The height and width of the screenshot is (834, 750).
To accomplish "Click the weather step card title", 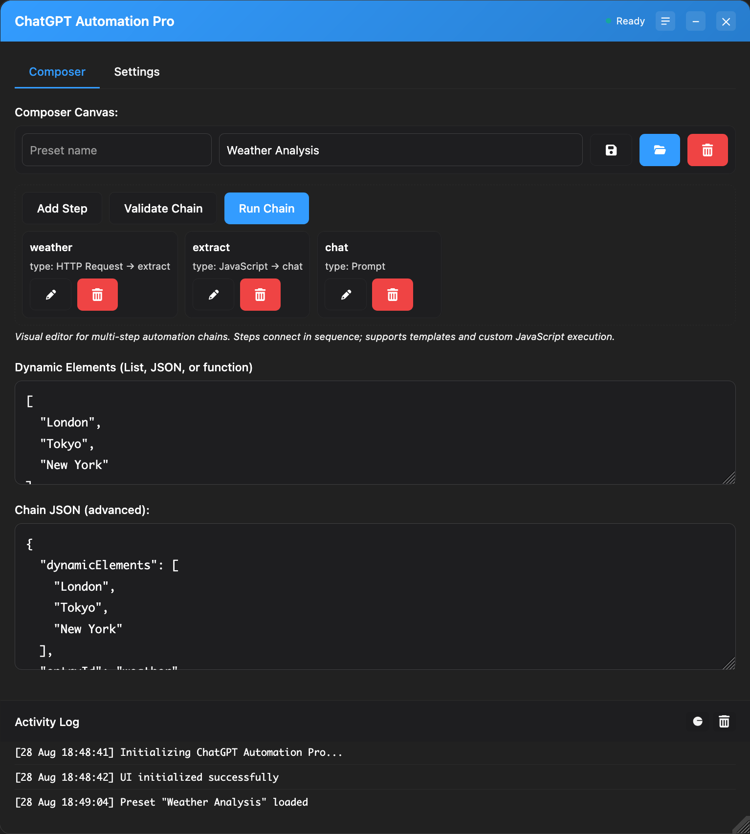I will click(x=51, y=247).
